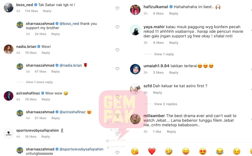Open the @sportsrevobysafiqrahim mention link
Image resolution: width=252 pixels, height=156 pixels.
(x=81, y=149)
